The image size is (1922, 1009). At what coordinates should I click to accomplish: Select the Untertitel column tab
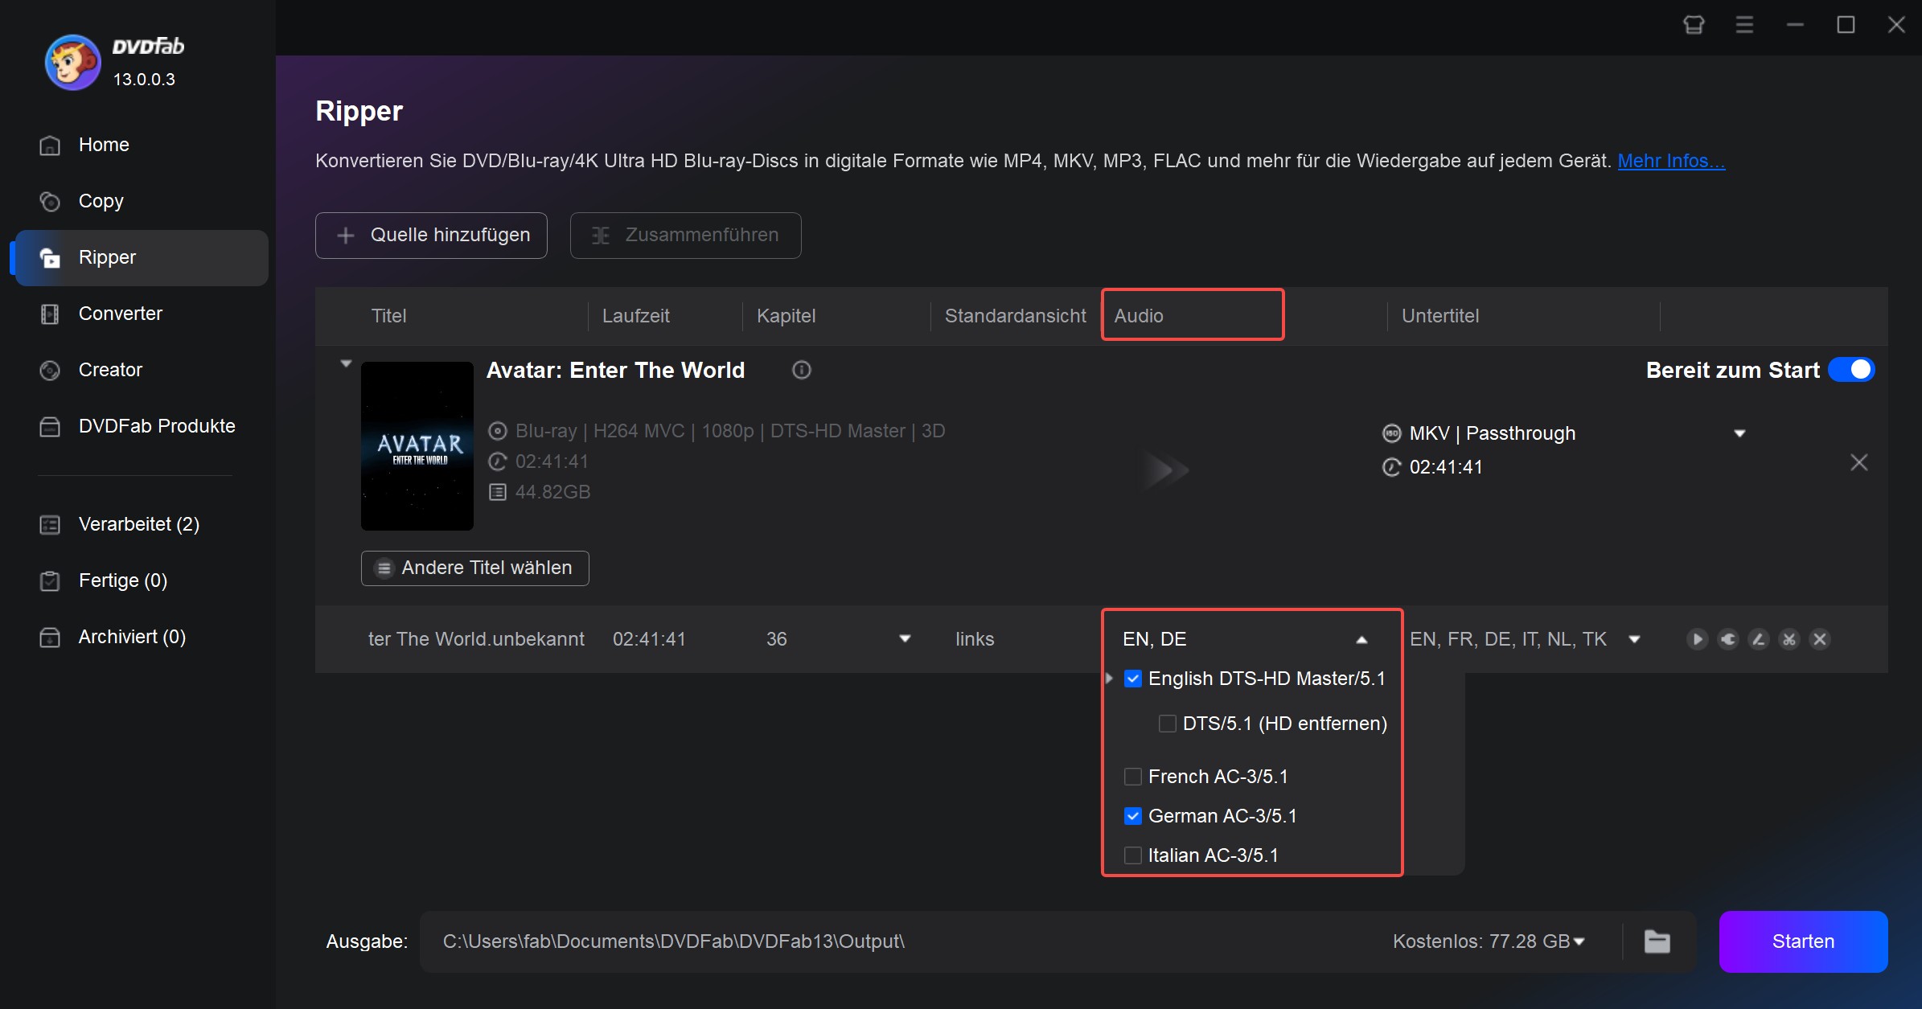click(1439, 315)
